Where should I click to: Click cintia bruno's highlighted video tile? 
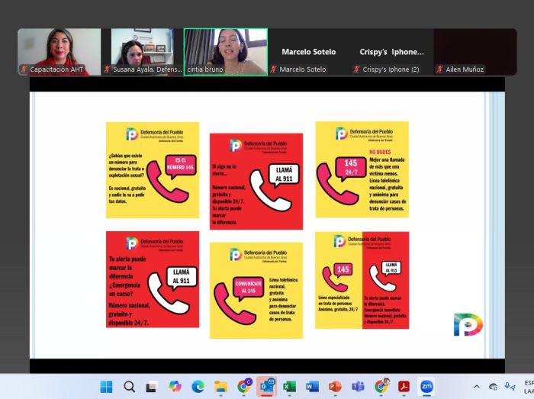click(226, 52)
